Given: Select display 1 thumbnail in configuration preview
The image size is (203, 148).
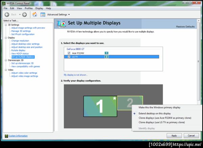Looking at the screenshot, I should 100,106.
